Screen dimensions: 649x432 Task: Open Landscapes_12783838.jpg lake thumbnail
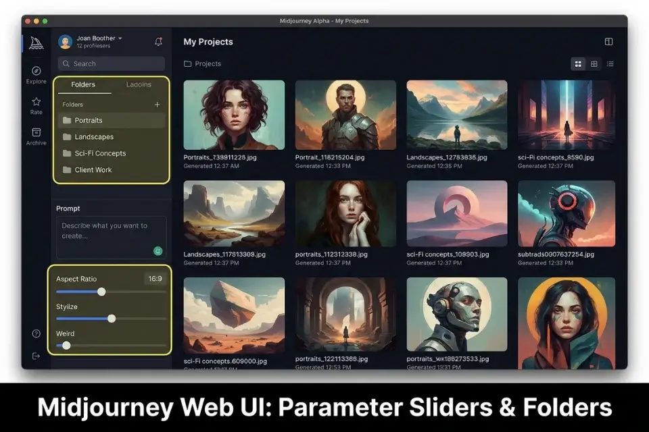coord(457,115)
